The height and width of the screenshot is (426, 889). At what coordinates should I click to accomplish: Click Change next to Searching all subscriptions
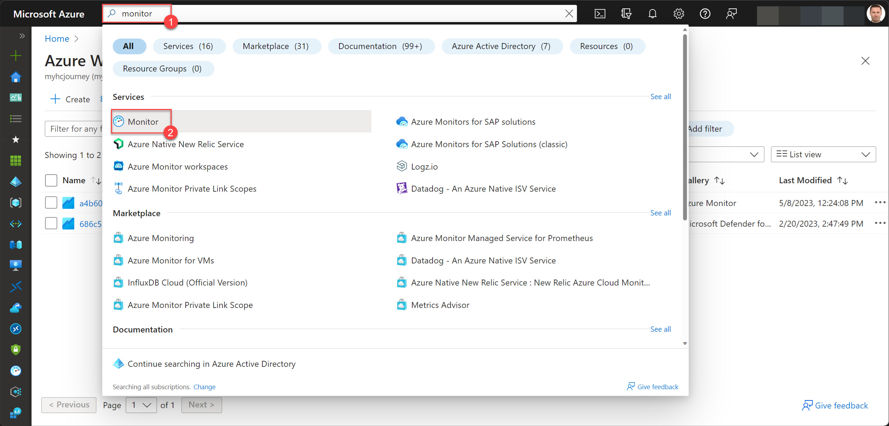pyautogui.click(x=204, y=387)
